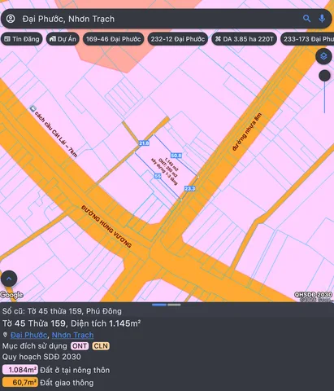Toggle the CLN land-use tag
The image size is (334, 391).
(101, 346)
